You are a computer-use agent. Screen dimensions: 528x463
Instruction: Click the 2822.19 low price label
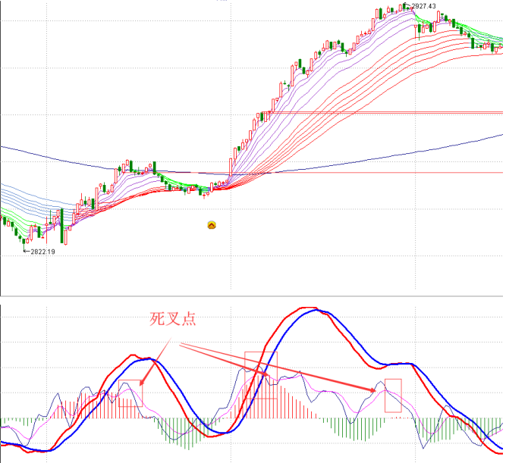[42, 251]
